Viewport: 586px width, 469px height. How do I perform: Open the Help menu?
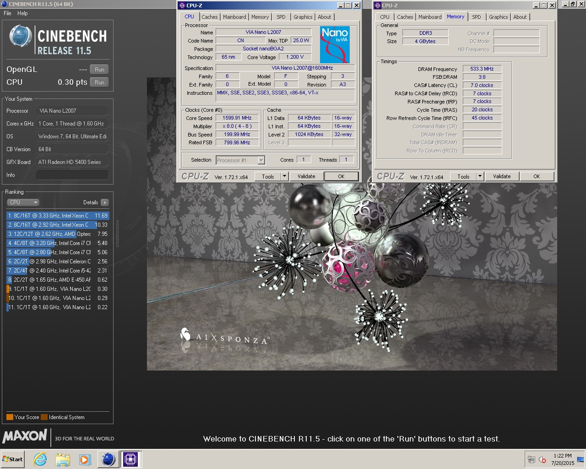[x=22, y=13]
